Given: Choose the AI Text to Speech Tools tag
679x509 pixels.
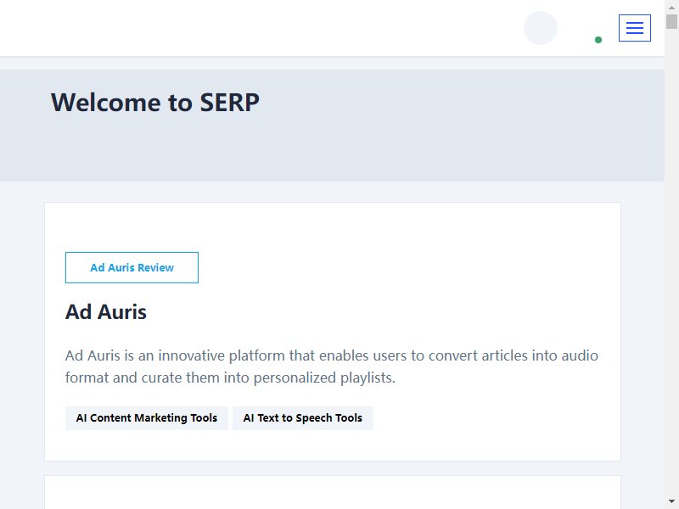Looking at the screenshot, I should 303,417.
